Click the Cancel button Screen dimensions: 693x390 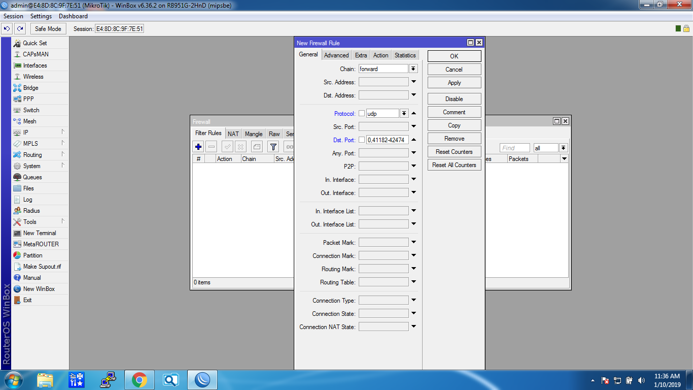[x=454, y=70]
